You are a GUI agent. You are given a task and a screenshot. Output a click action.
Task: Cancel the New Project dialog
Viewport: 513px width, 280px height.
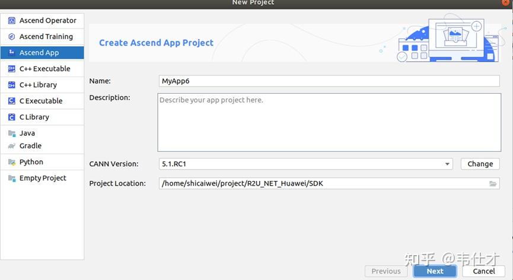(x=483, y=271)
